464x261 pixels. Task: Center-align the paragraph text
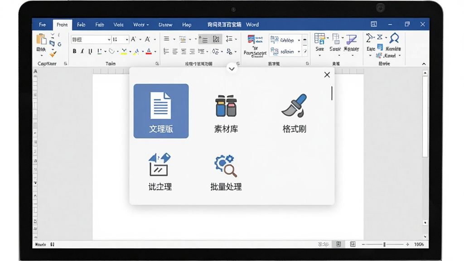pos(175,52)
